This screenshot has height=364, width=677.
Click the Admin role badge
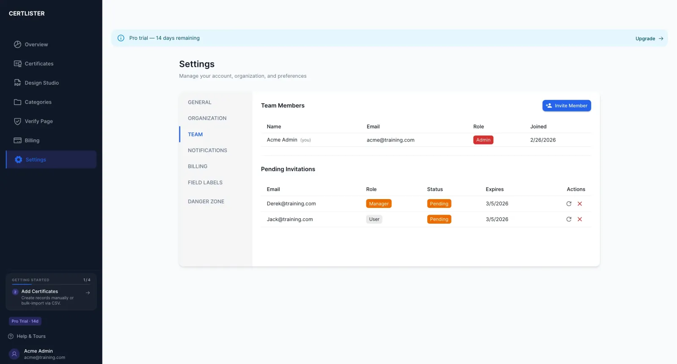point(483,140)
